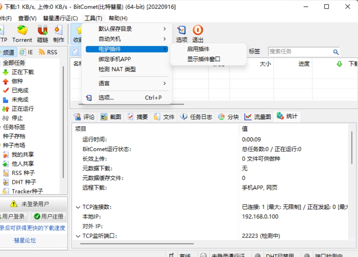Add a magnet link with 磁链 icon

[x=43, y=34]
